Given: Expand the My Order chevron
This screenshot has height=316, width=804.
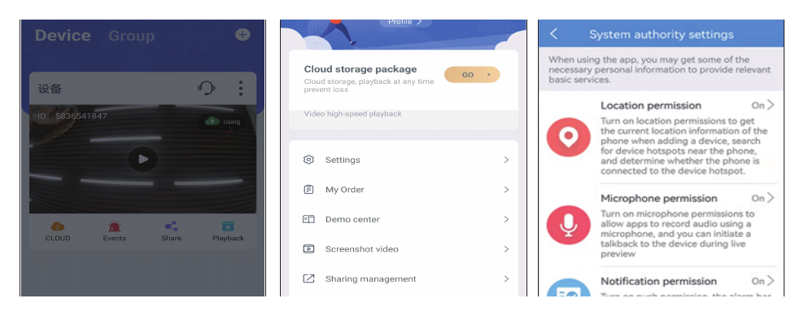Looking at the screenshot, I should (x=506, y=189).
